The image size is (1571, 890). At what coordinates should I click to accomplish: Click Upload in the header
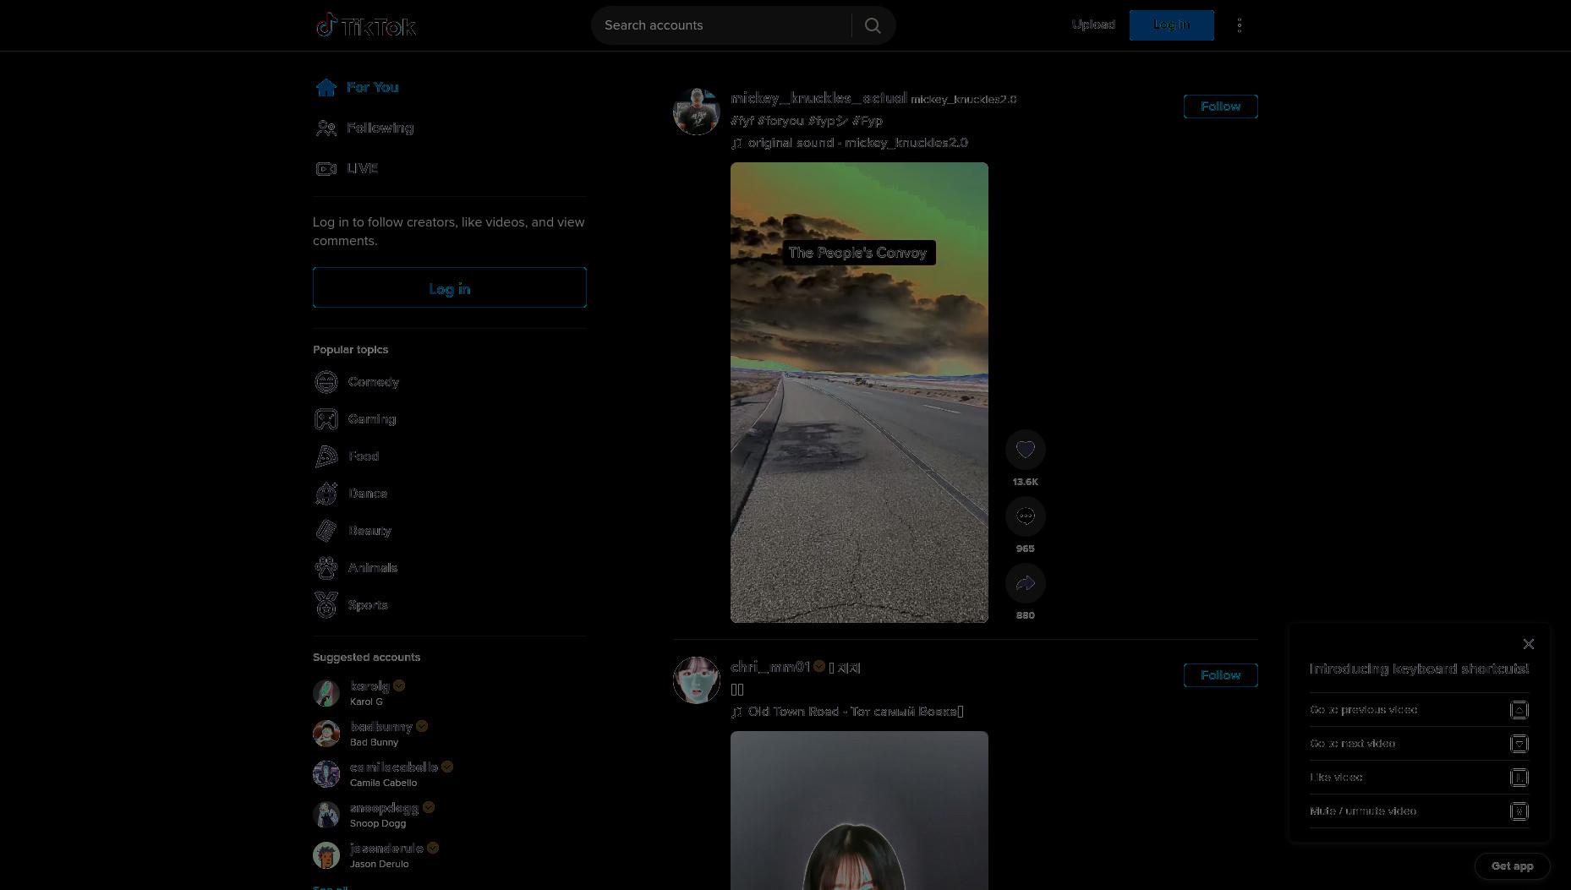click(1093, 25)
